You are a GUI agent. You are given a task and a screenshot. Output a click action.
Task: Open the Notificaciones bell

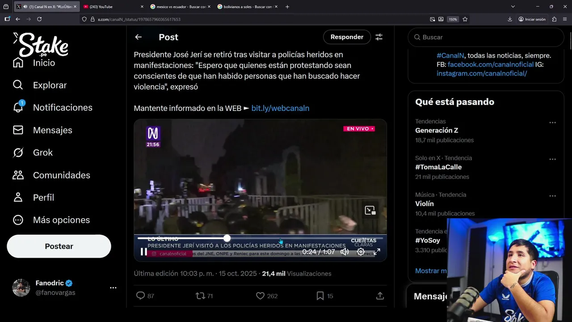[52, 107]
